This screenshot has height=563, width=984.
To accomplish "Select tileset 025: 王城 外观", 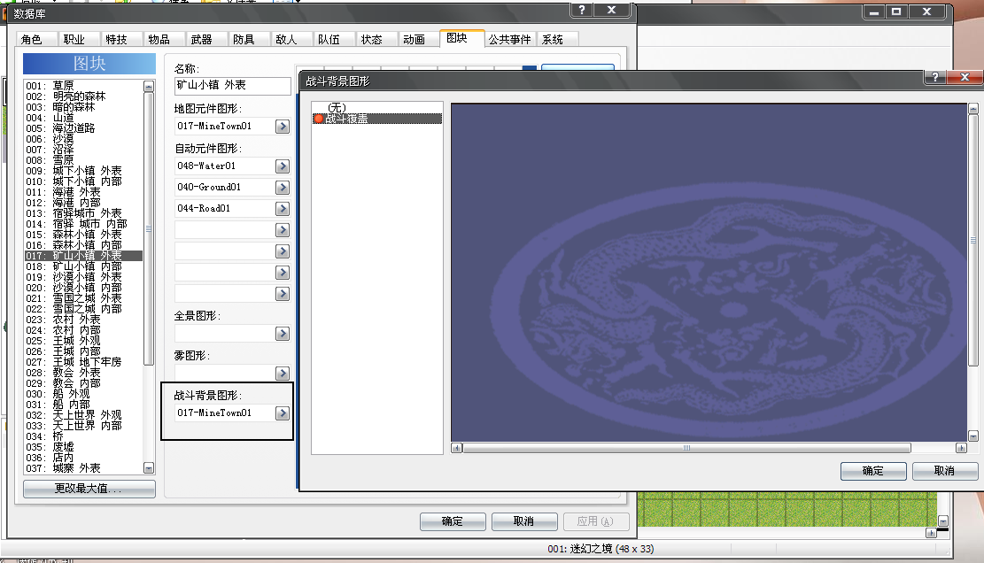I will 83,341.
